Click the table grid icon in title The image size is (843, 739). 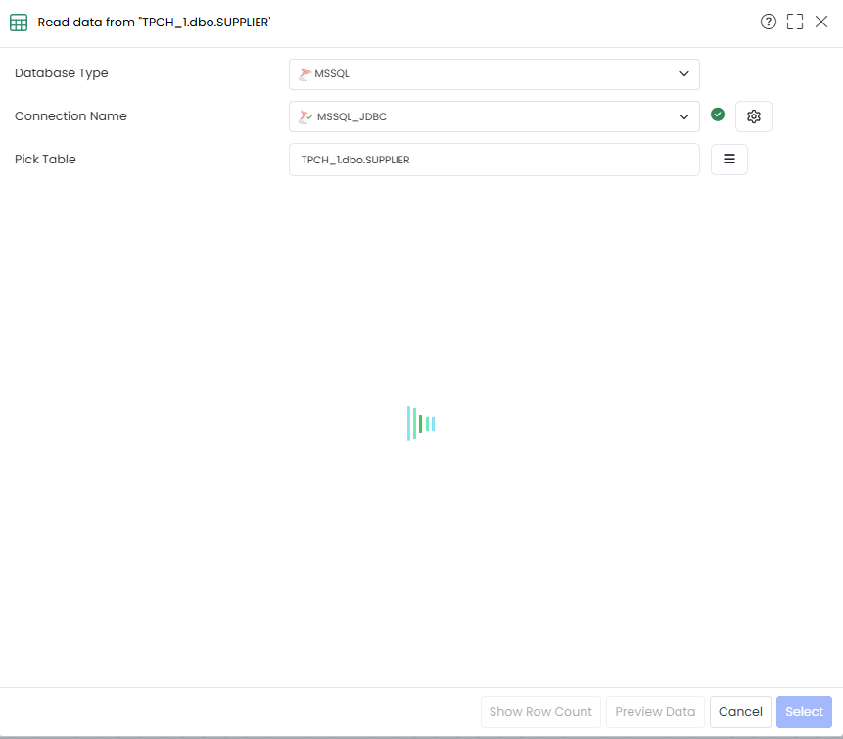[19, 23]
